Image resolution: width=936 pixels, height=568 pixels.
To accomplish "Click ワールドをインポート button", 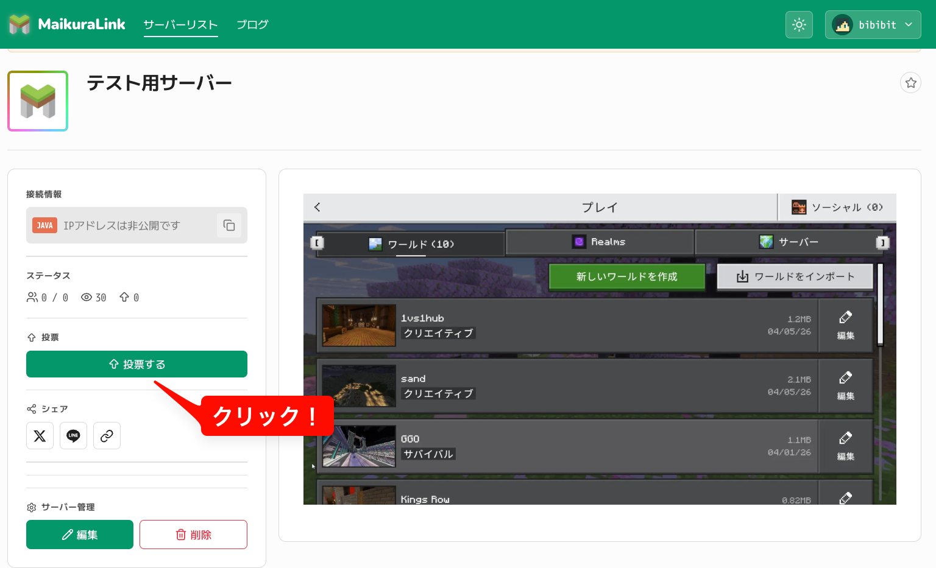I will (795, 276).
